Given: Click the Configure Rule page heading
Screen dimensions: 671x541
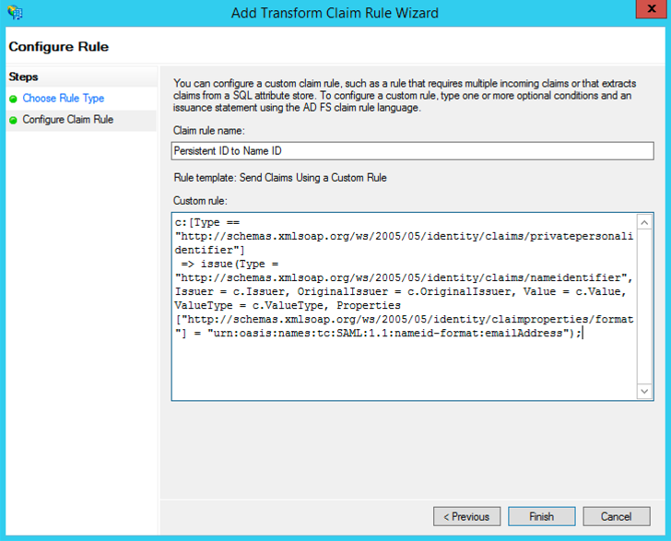Looking at the screenshot, I should tap(58, 47).
